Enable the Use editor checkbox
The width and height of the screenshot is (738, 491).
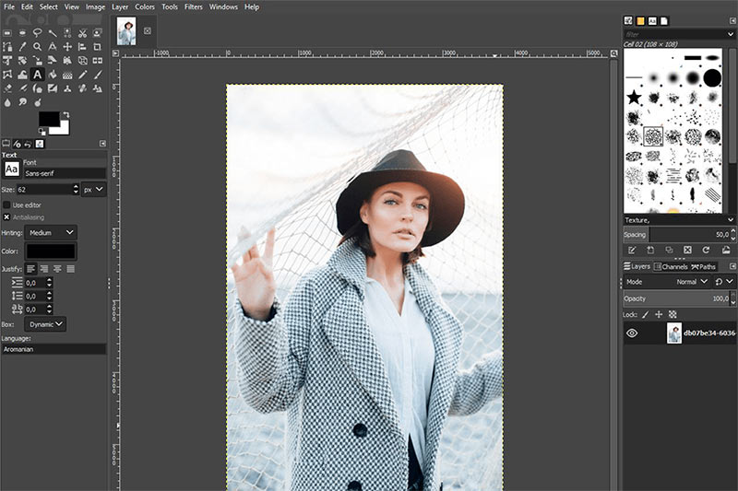(6, 205)
